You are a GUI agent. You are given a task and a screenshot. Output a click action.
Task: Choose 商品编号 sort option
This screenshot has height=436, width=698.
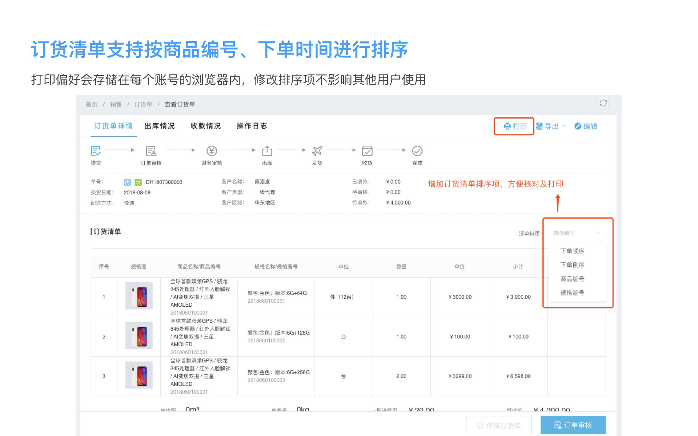click(x=572, y=279)
